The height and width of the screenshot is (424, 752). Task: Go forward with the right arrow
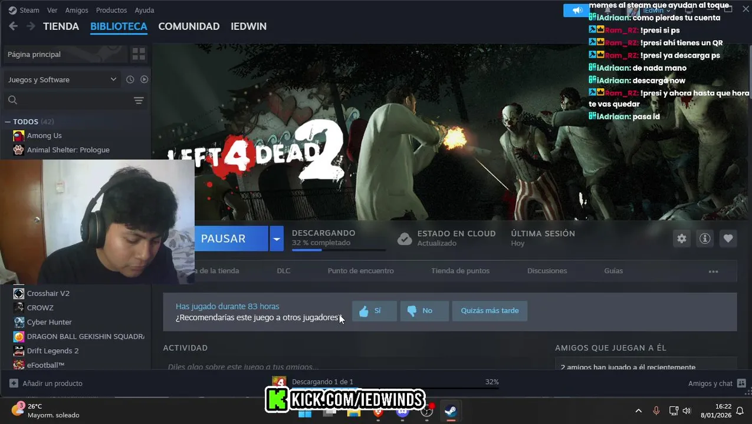coord(31,26)
